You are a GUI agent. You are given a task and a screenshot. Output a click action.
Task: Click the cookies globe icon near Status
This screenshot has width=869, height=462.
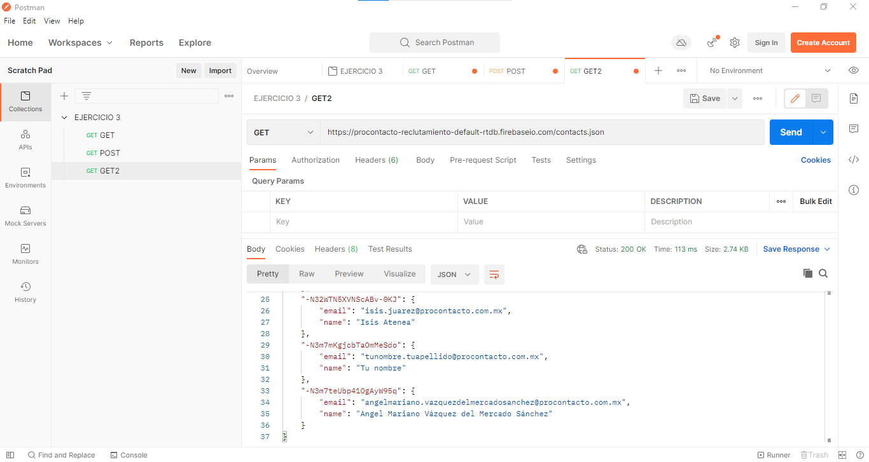click(582, 249)
